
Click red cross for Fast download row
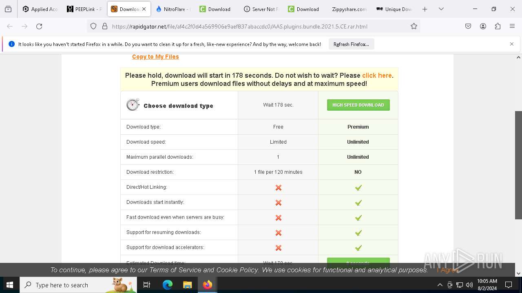click(x=278, y=218)
